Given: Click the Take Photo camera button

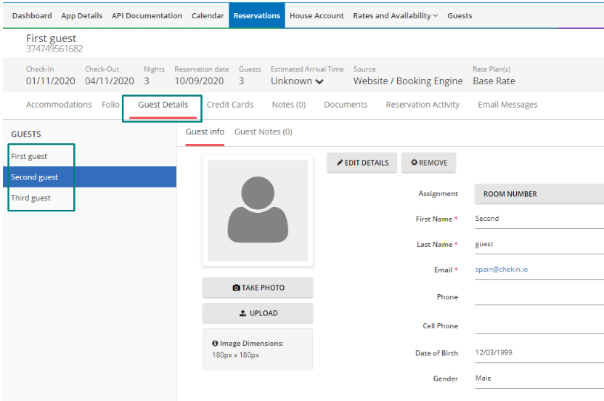Looking at the screenshot, I should click(x=258, y=288).
